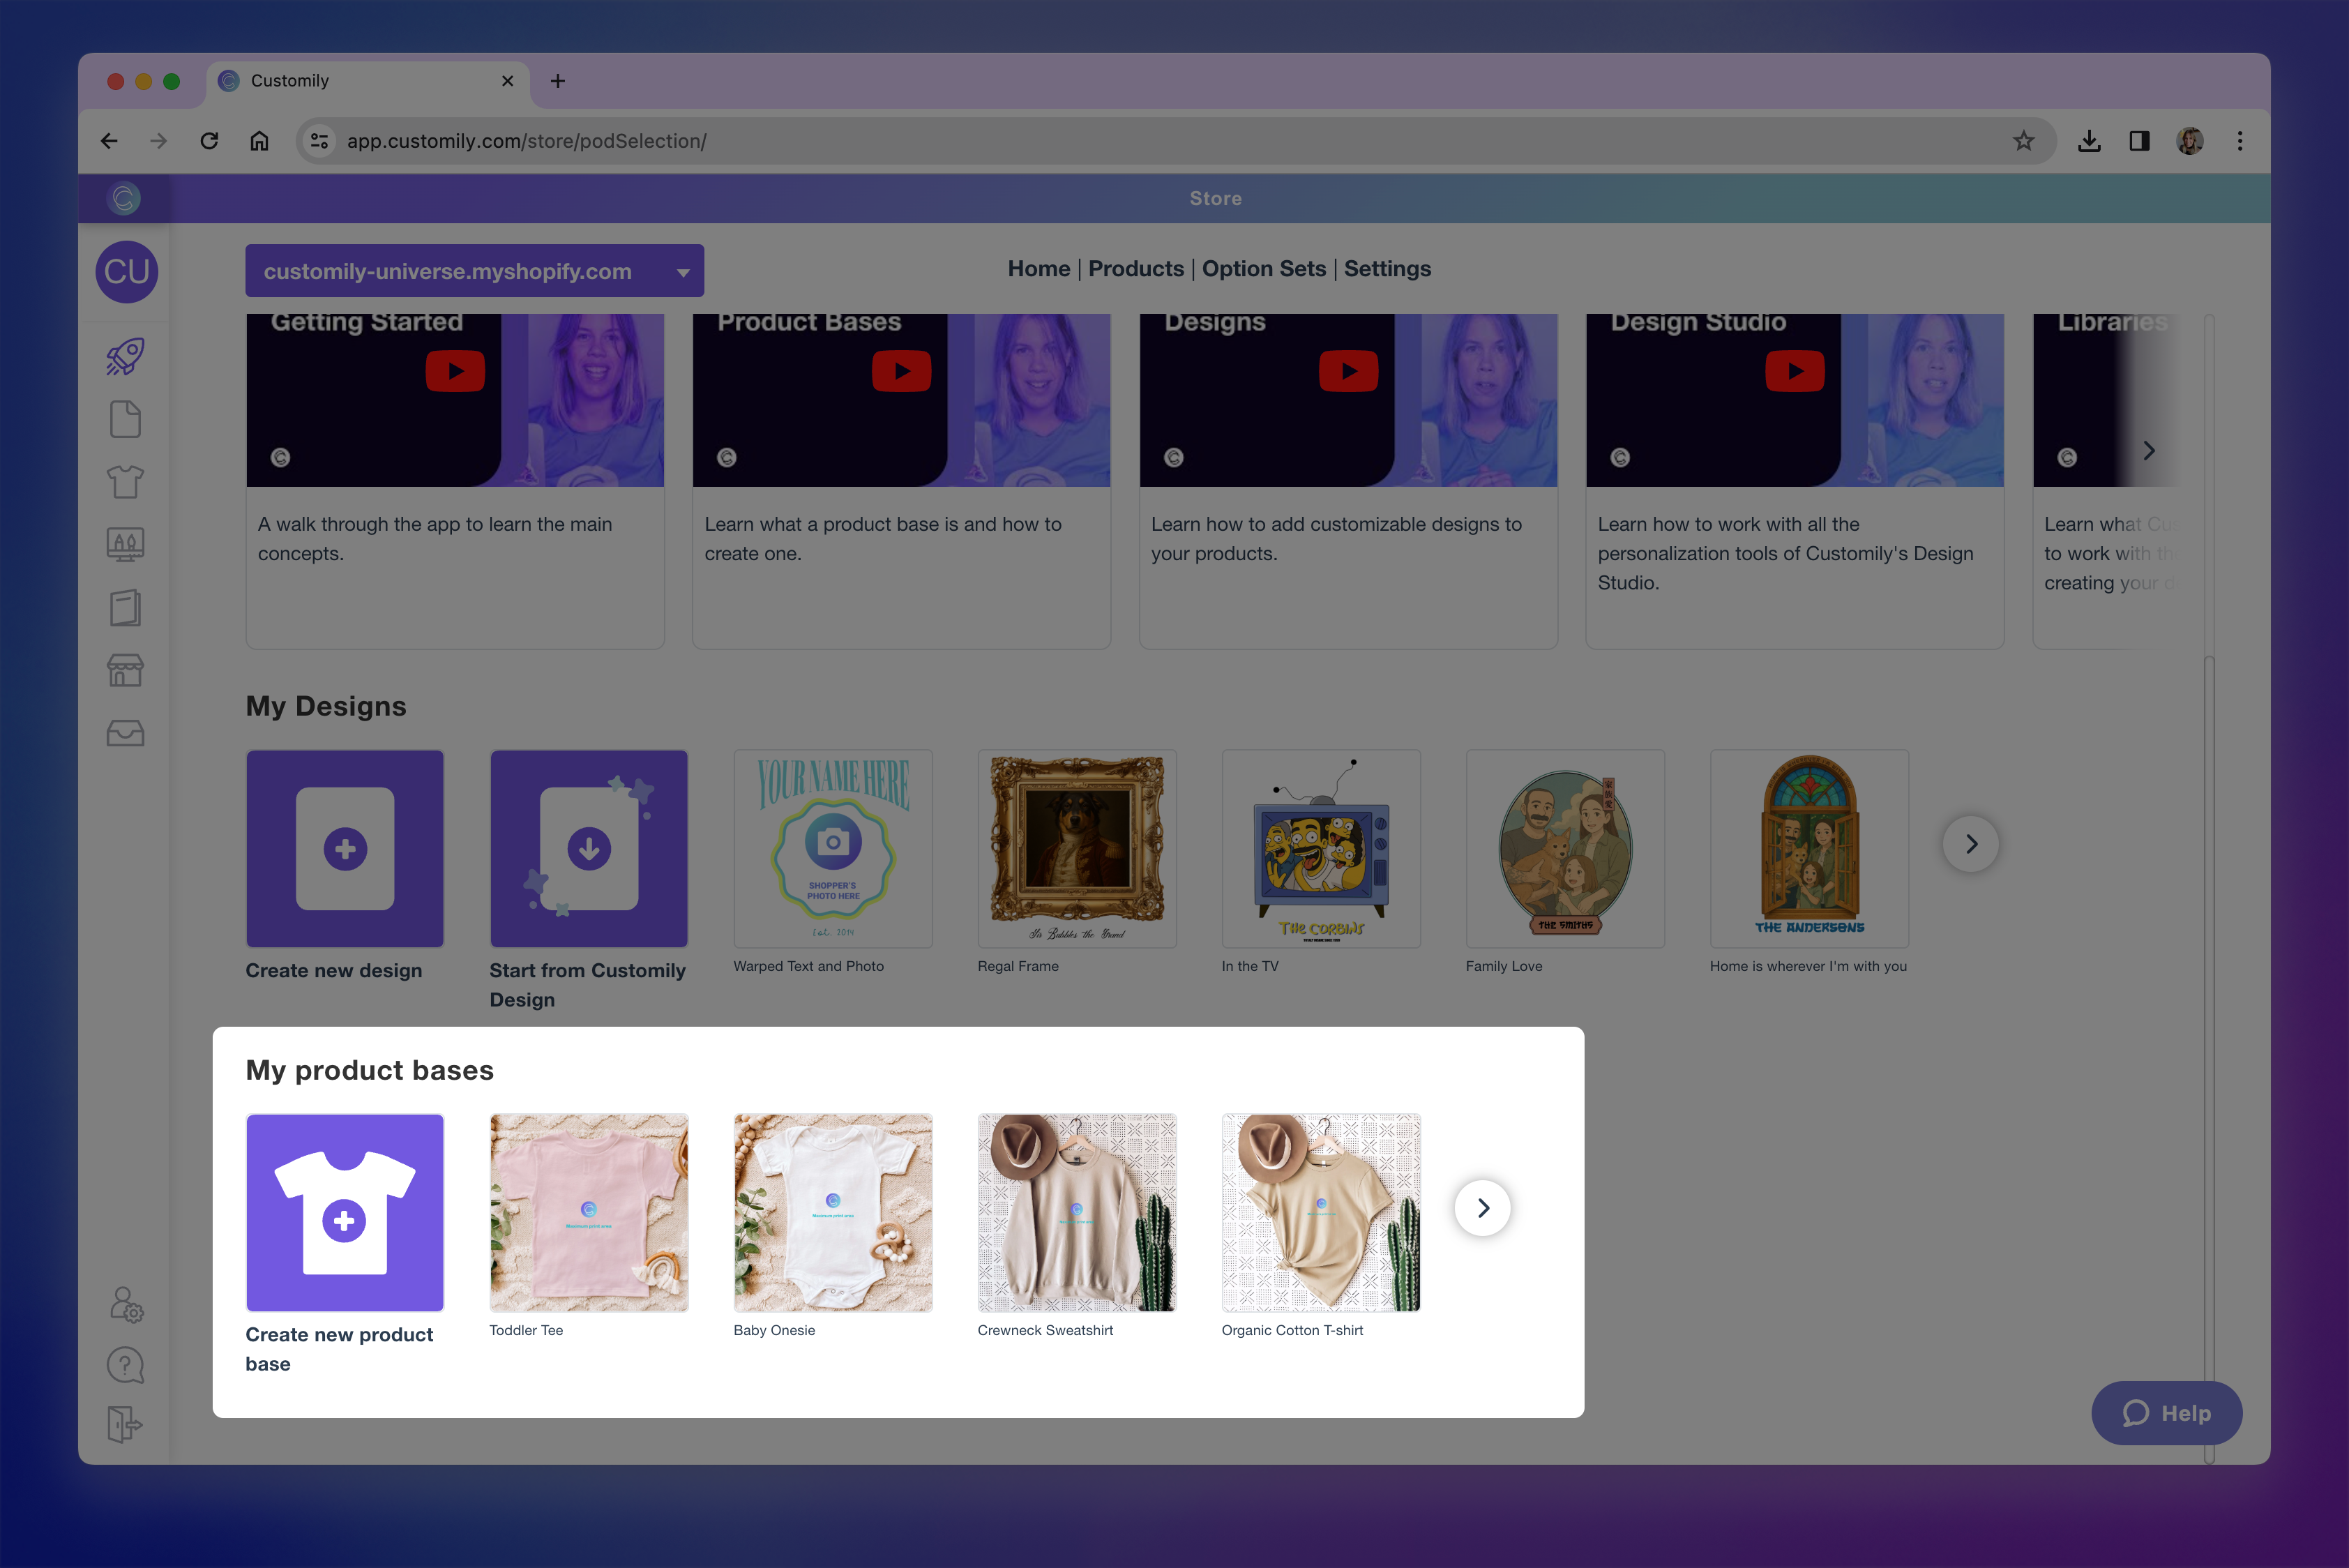Screen dimensions: 2349x1568
Task: Click Create new product base tile
Action: (345, 1212)
